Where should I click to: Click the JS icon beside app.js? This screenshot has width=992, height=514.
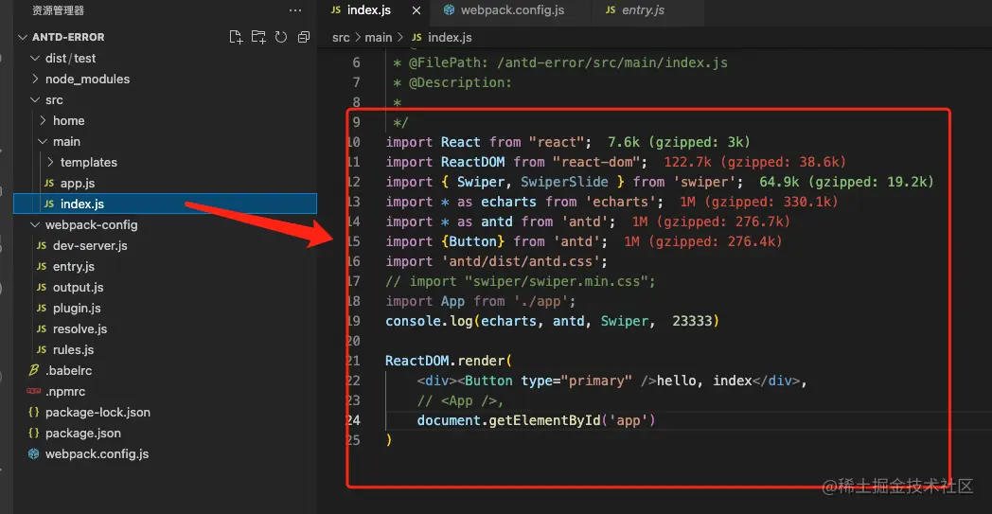click(x=48, y=184)
